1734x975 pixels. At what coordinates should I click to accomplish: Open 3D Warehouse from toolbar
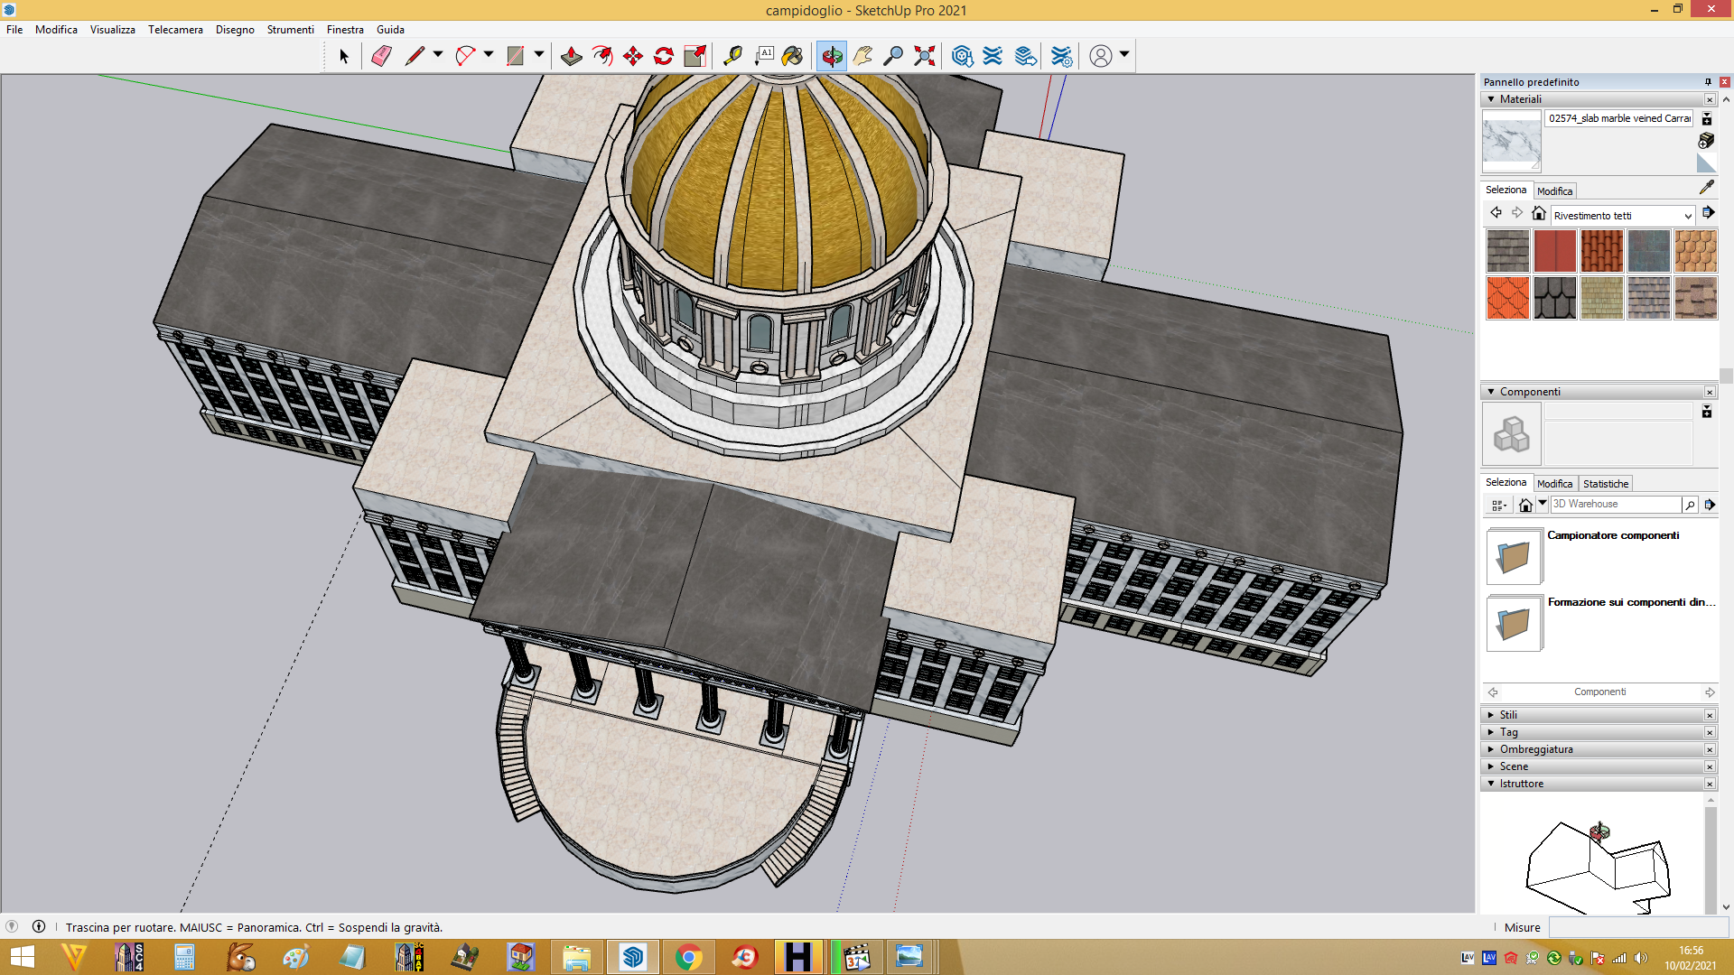pyautogui.click(x=963, y=56)
